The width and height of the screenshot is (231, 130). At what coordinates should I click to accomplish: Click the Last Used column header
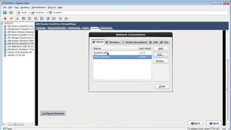pos(145,48)
